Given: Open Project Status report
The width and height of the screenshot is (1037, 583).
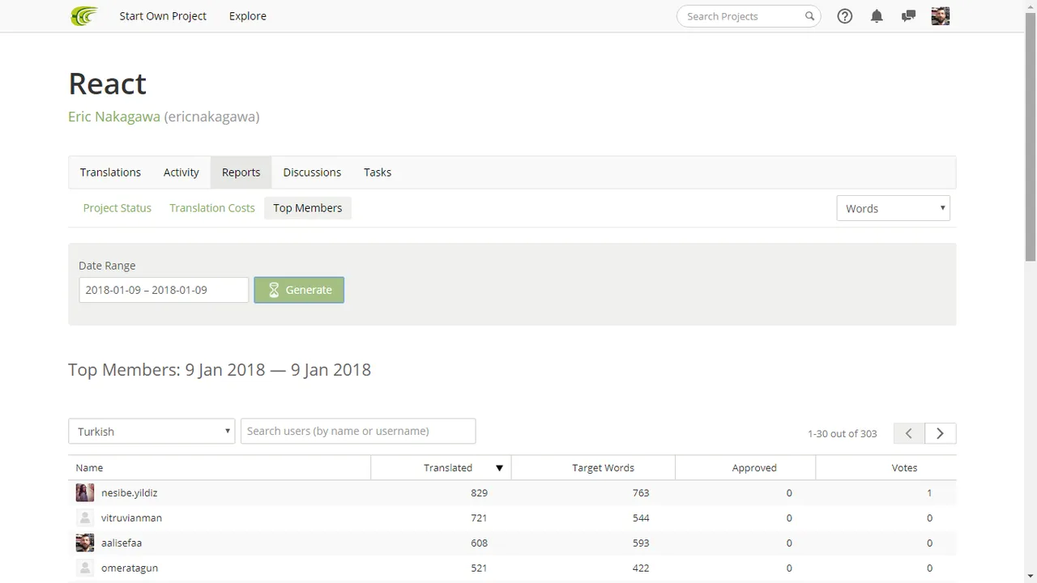Looking at the screenshot, I should coord(117,208).
